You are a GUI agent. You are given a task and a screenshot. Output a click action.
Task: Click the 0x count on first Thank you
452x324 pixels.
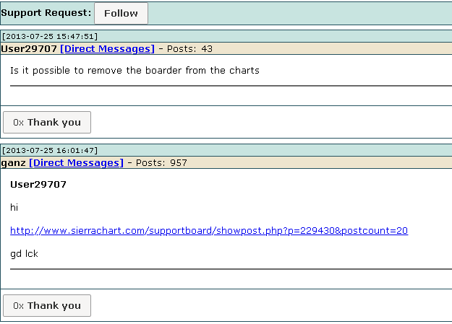tap(18, 122)
